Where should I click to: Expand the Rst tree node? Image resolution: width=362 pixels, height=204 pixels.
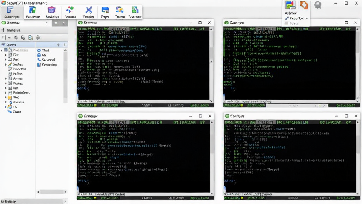pyautogui.click(x=6, y=88)
